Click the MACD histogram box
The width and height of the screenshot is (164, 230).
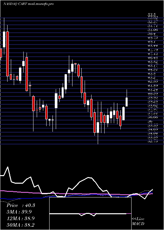pyautogui.click(x=90, y=214)
